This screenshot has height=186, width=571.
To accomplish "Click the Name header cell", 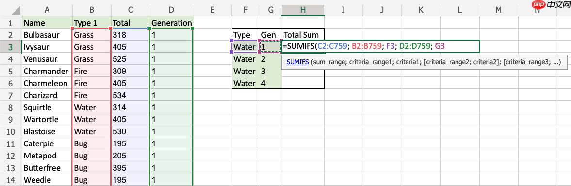I will click(47, 23).
